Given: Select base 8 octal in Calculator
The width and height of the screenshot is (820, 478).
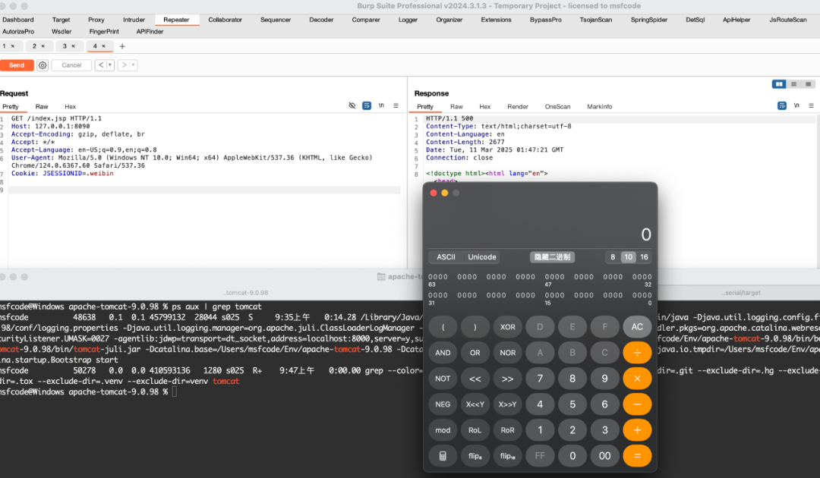Looking at the screenshot, I should [x=613, y=257].
